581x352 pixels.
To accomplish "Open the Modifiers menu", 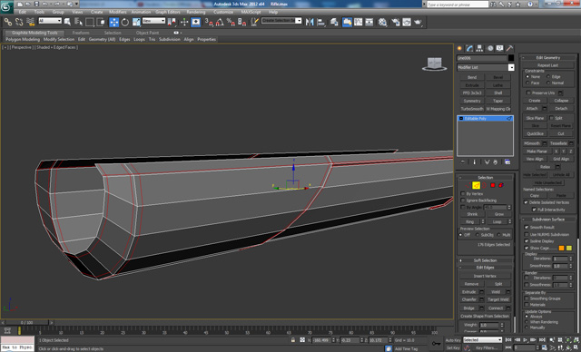I will click(x=117, y=12).
